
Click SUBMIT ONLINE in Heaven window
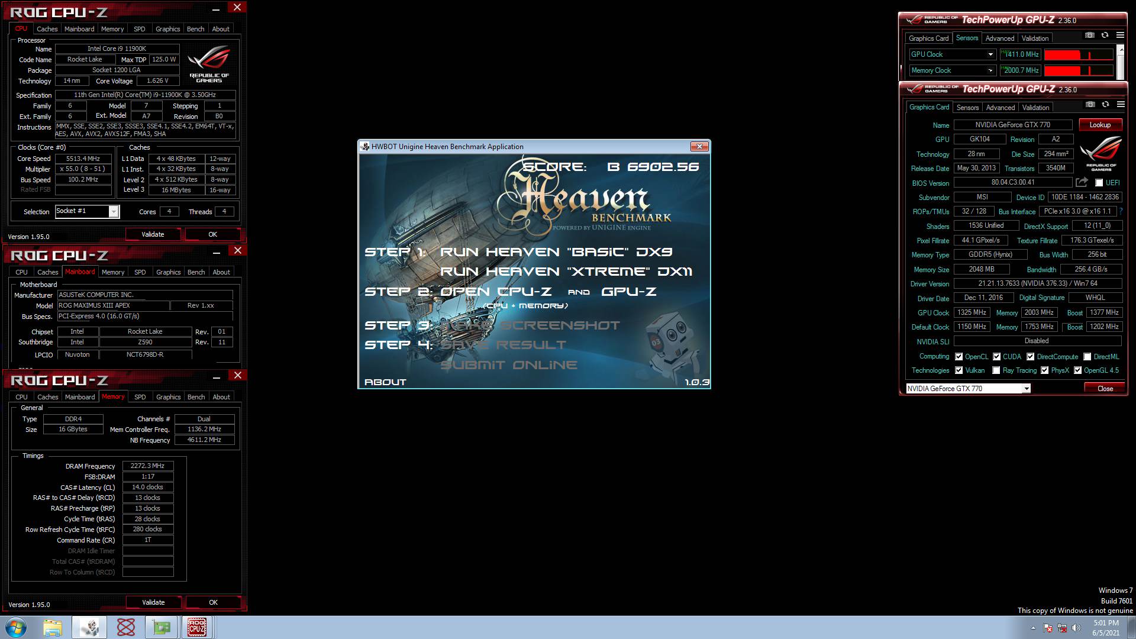[x=509, y=365]
